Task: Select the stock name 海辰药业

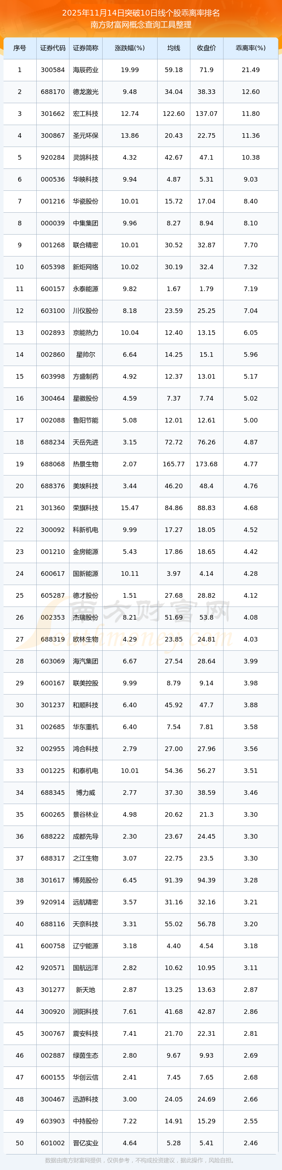Action: tap(86, 70)
